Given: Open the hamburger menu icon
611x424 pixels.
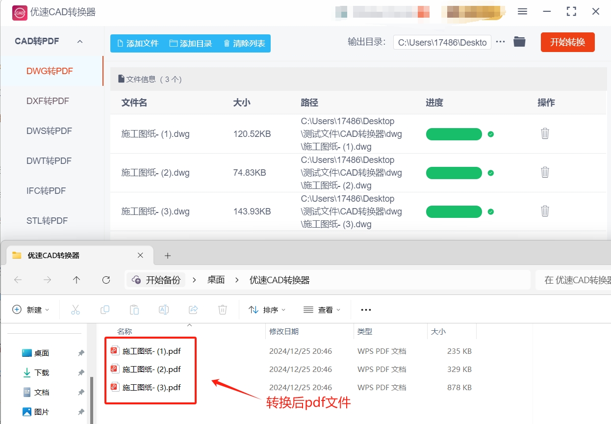Looking at the screenshot, I should [522, 12].
